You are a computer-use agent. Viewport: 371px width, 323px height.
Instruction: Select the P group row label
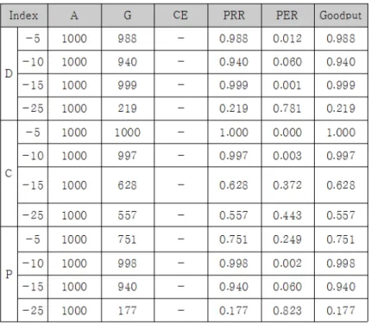coord(9,274)
